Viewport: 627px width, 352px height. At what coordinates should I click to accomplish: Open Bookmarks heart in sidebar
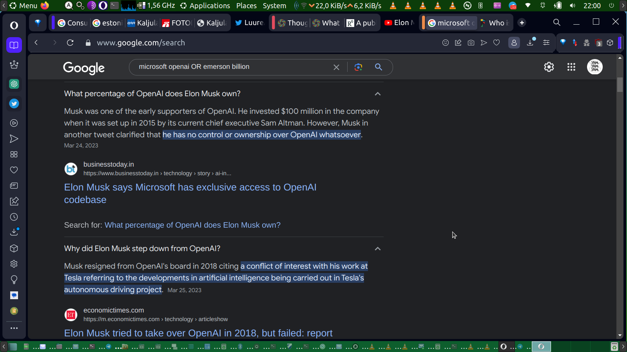coord(14,170)
